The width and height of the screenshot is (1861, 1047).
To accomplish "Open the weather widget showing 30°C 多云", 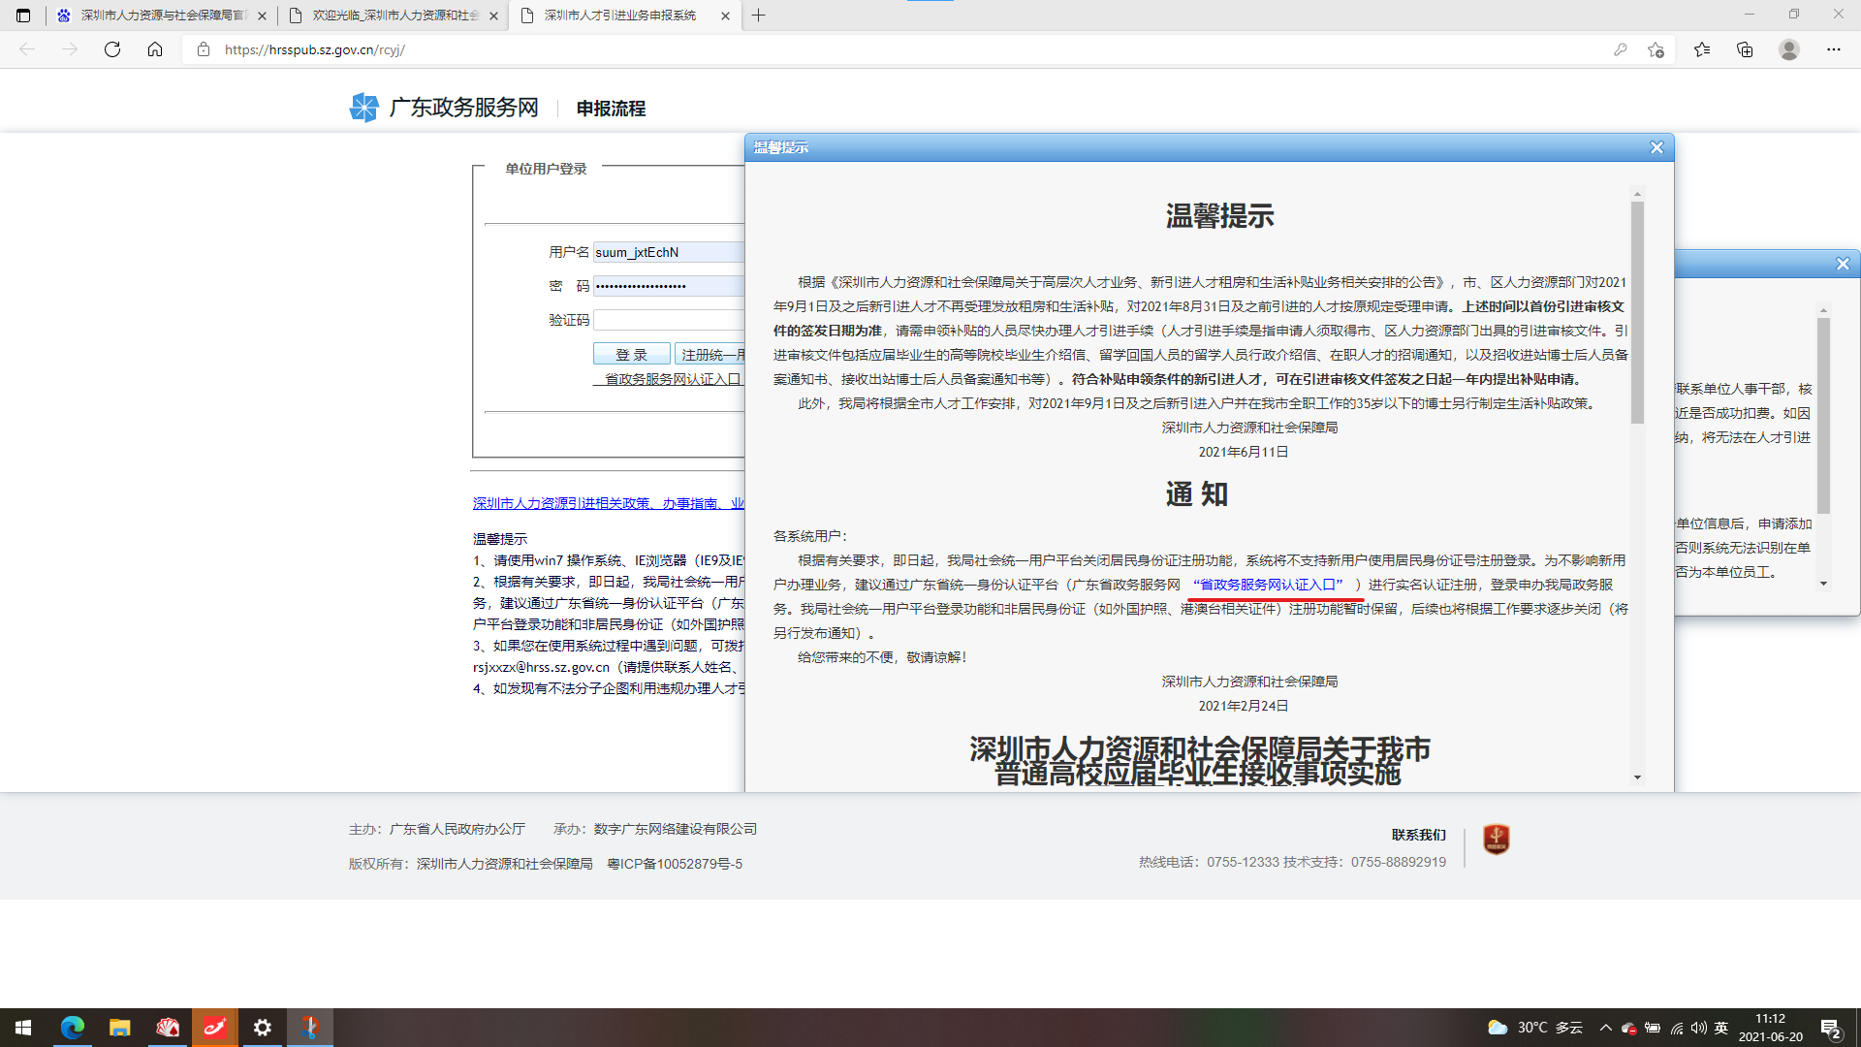I will click(x=1535, y=1028).
